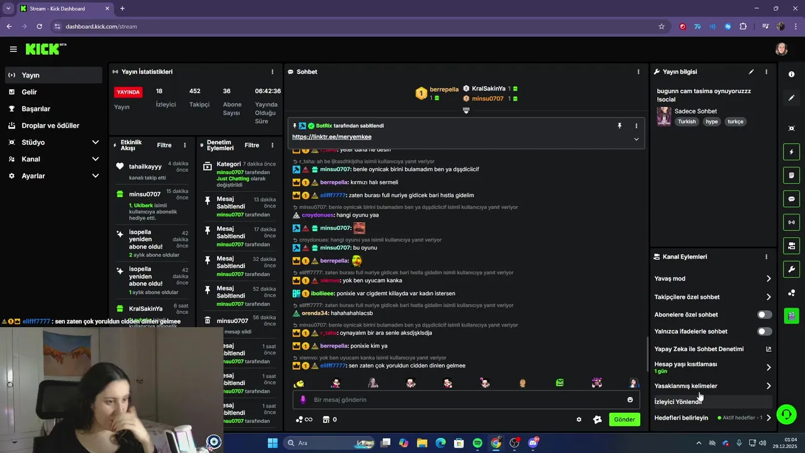Click the chat bubble icon in right toolbar
The height and width of the screenshot is (453, 805).
[x=791, y=199]
